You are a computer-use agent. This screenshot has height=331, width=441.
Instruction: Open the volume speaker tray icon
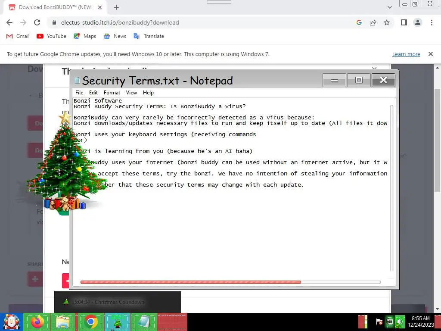(x=399, y=322)
